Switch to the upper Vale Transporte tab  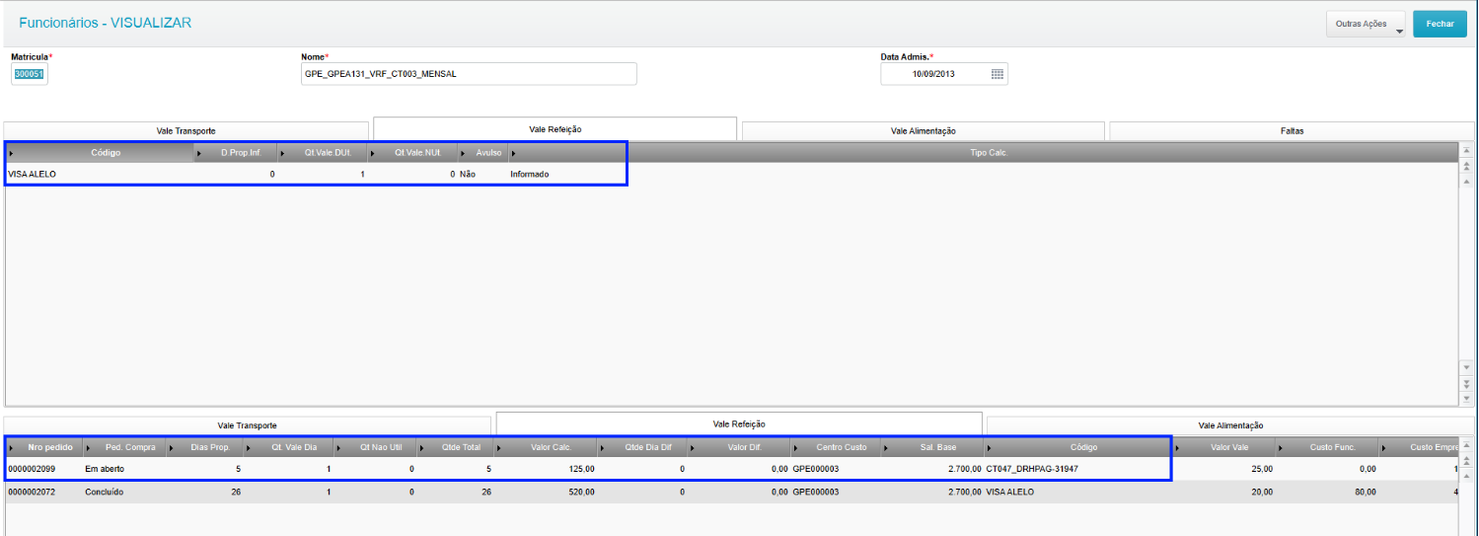(x=186, y=130)
